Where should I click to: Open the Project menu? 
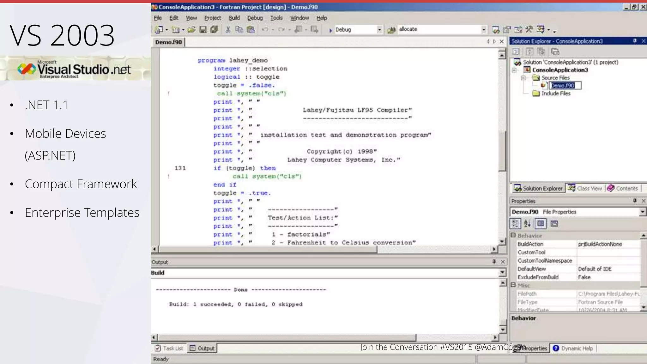[x=213, y=18]
